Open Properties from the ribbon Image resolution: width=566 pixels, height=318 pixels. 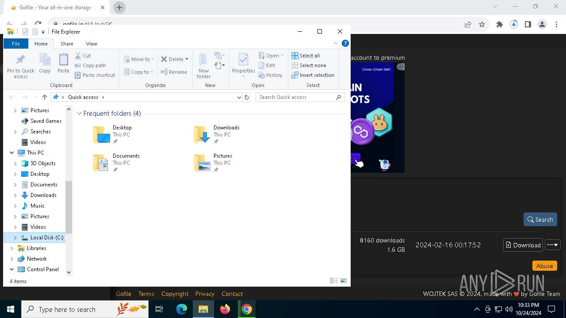point(243,65)
